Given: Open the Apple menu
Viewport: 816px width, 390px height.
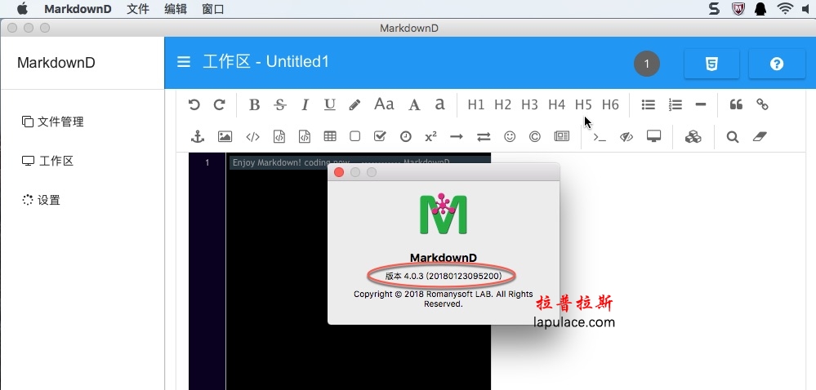Looking at the screenshot, I should (x=22, y=8).
